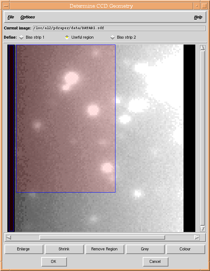Click the Current image path field
Image resolution: width=210 pixels, height=271 pixels.
pyautogui.click(x=119, y=28)
